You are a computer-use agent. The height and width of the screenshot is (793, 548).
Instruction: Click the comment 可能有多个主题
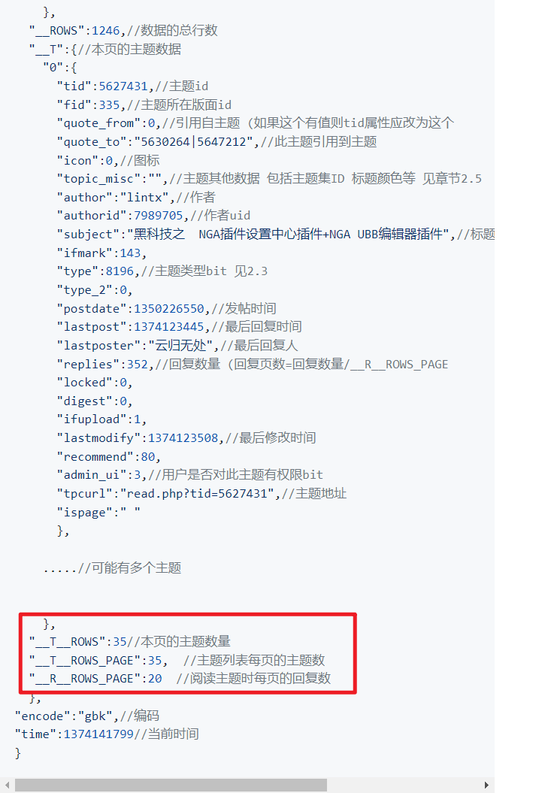pyautogui.click(x=136, y=568)
